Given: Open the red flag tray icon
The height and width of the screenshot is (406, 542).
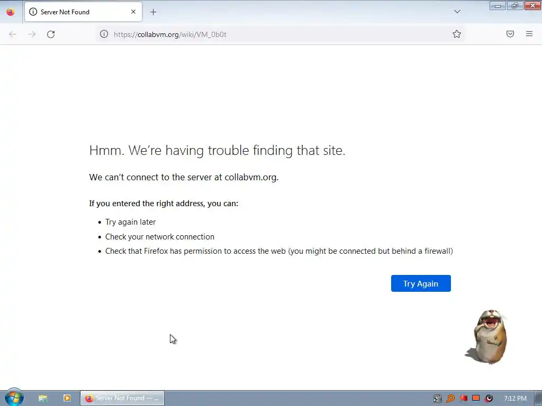Looking at the screenshot, I should pos(463,399).
